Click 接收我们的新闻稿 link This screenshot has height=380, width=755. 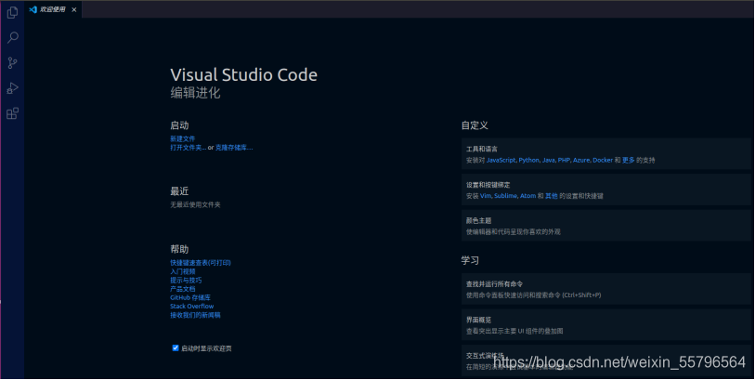(x=195, y=315)
